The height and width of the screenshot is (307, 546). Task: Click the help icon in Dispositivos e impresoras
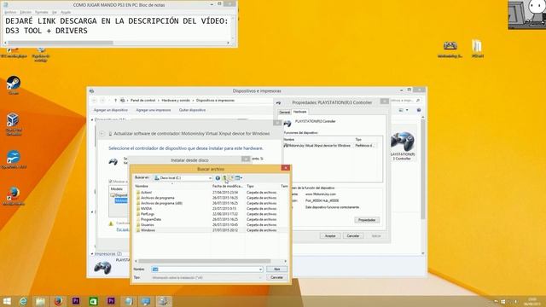(419, 110)
